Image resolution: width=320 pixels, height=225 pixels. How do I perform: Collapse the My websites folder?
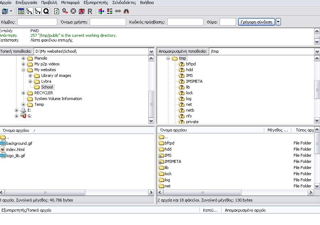click(23, 70)
